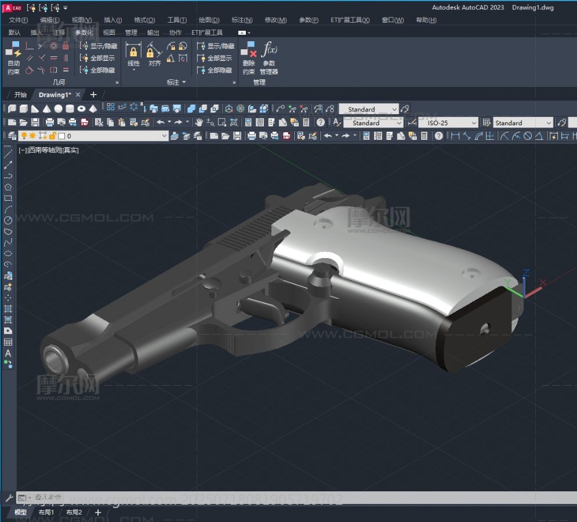Viewport: 577px width, 522px height.
Task: Open the 修改(M) menu
Action: tap(275, 20)
